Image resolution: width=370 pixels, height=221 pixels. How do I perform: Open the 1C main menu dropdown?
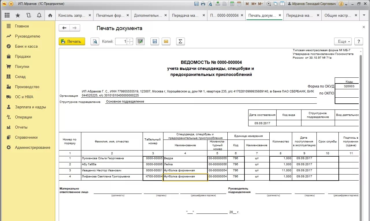pyautogui.click(x=11, y=4)
